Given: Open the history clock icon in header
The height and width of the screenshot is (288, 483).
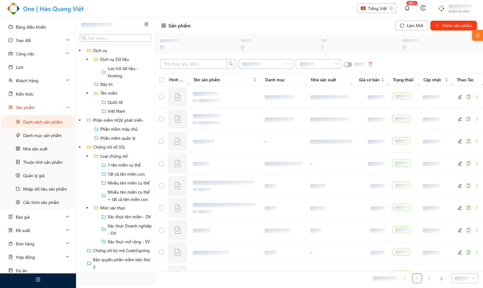Looking at the screenshot, I should point(423,8).
